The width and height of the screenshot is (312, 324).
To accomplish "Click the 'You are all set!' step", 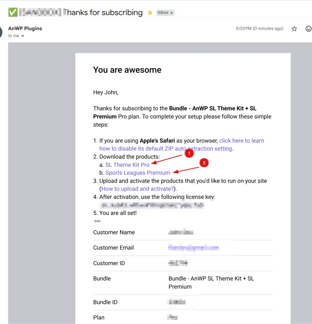I will 118,213.
